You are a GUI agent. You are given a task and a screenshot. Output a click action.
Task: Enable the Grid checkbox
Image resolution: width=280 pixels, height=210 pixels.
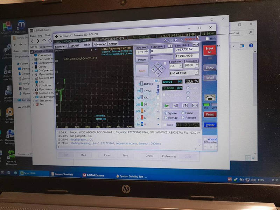165,125
